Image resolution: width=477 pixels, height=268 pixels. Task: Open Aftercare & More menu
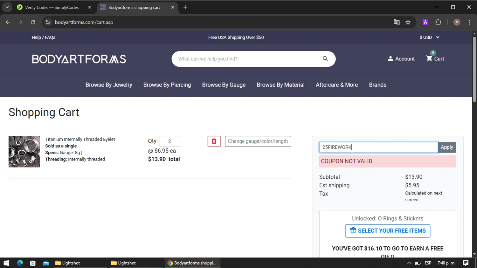[x=337, y=85]
